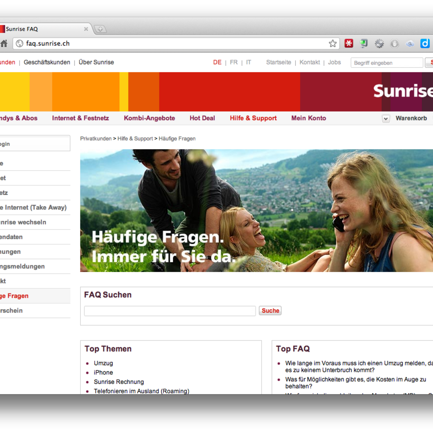Open the Störungsmeldungen sidebar item
433x433 pixels.
tap(35, 266)
